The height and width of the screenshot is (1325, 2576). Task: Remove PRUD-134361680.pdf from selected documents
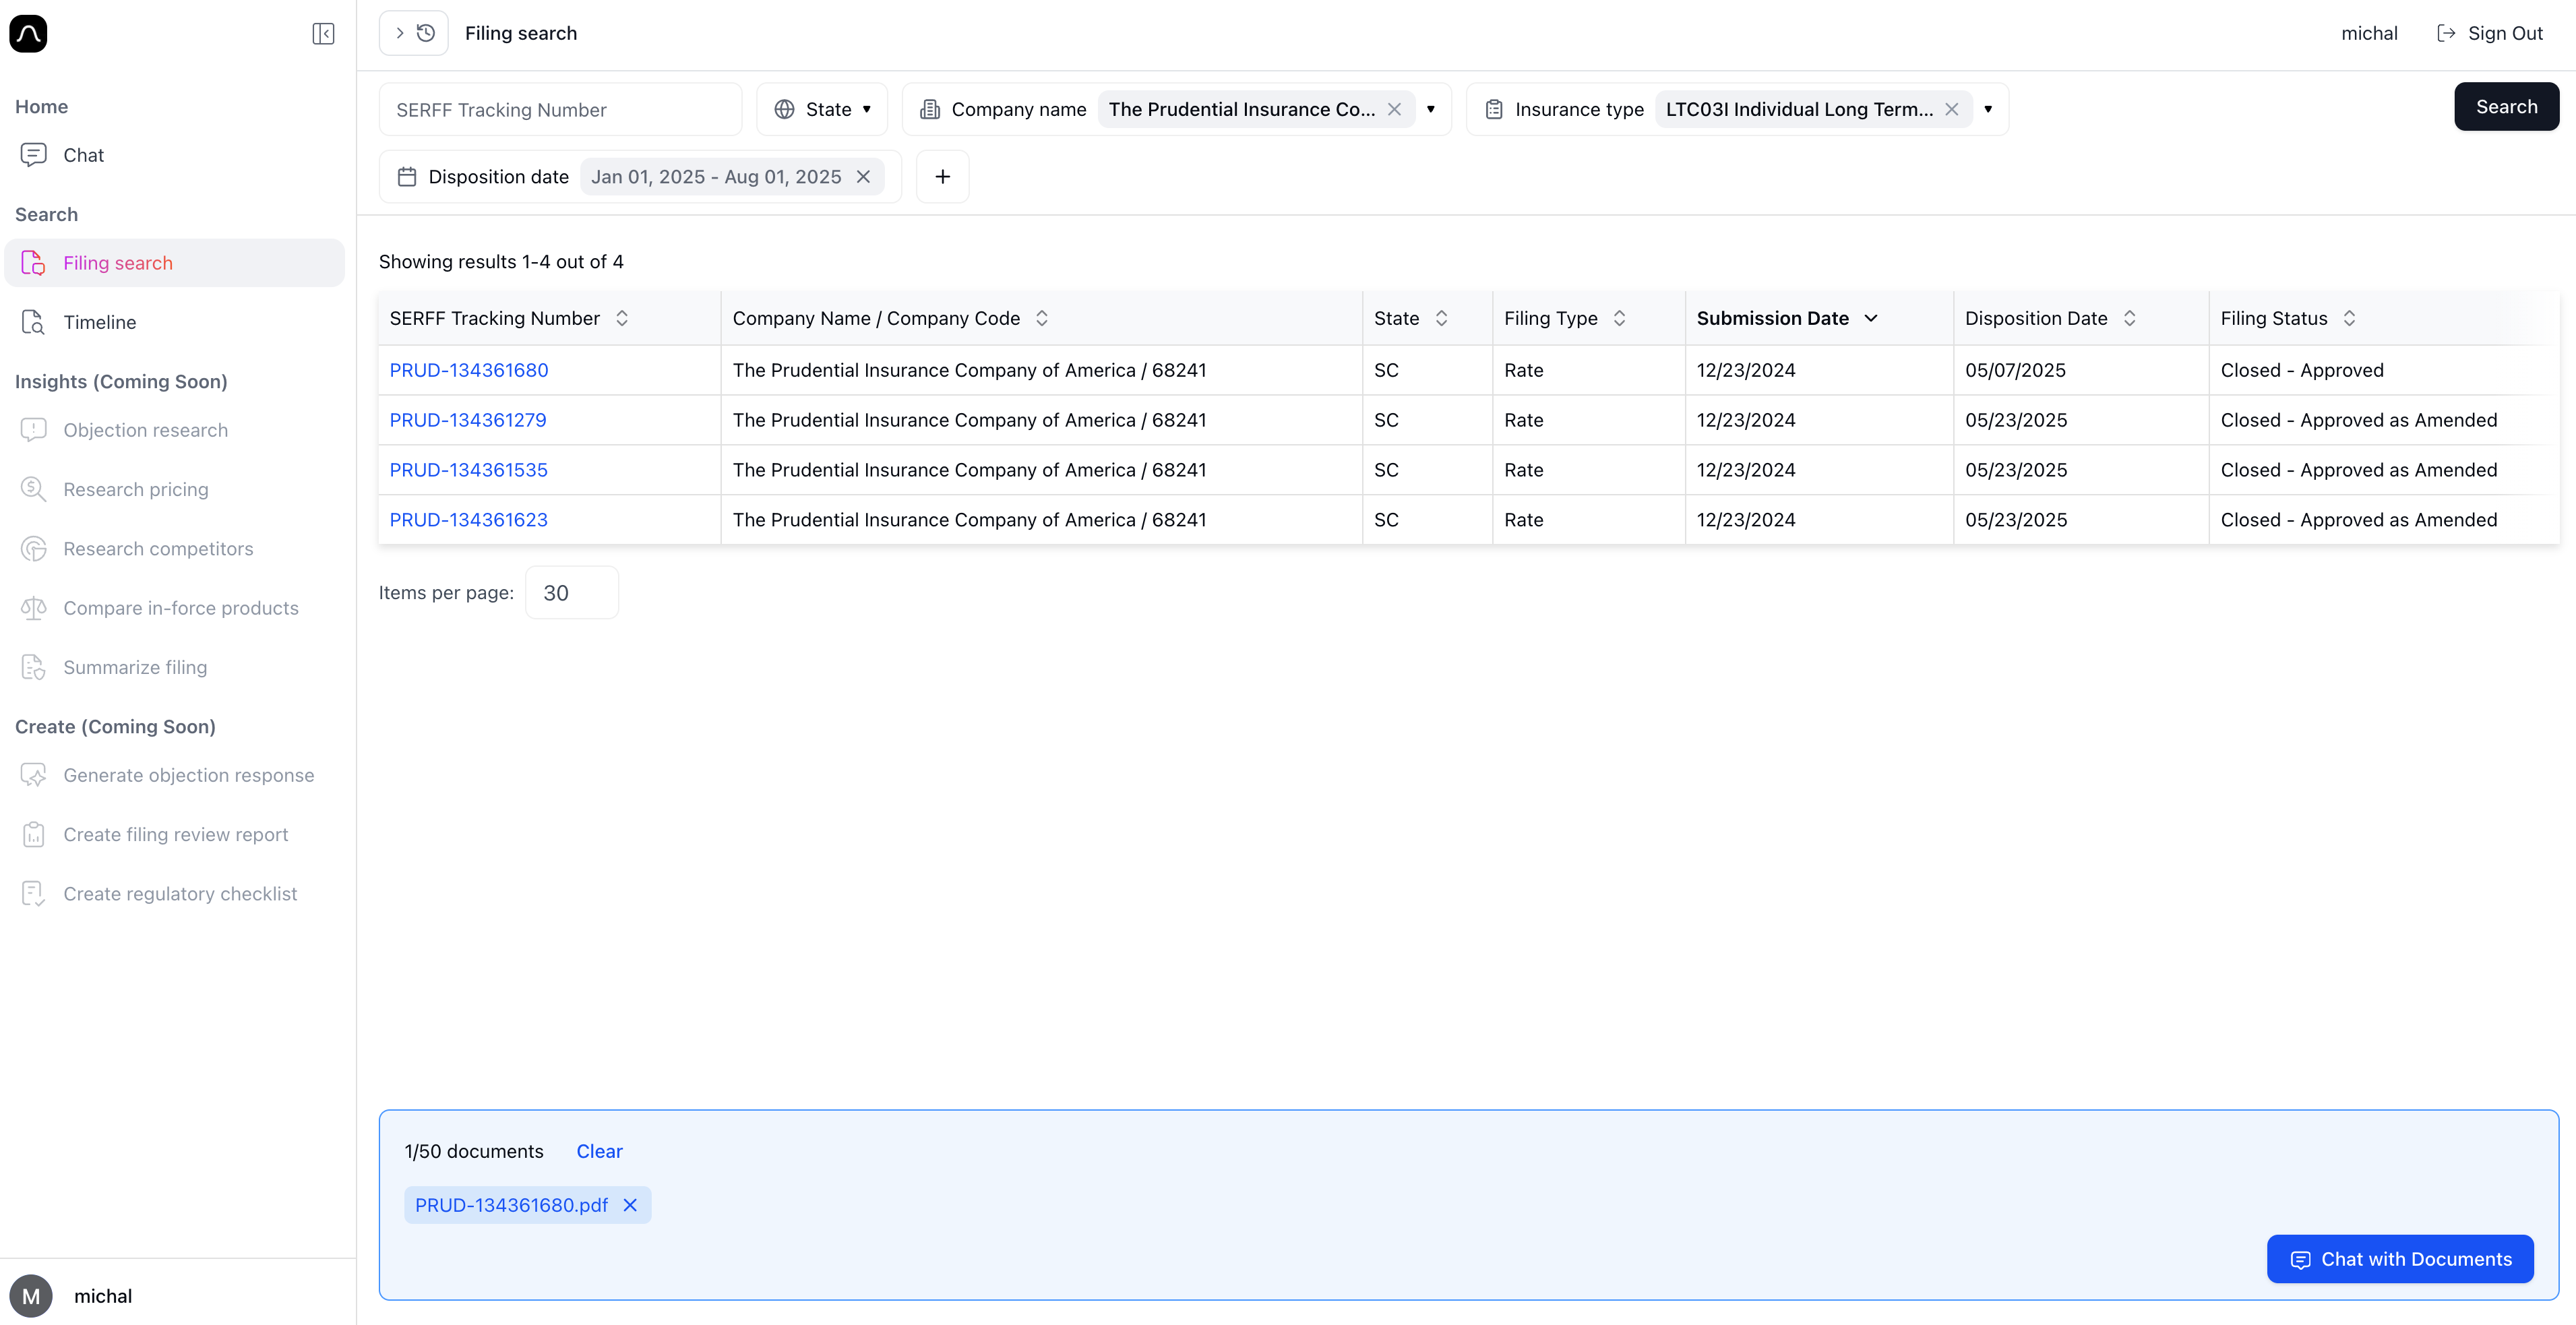tap(630, 1205)
